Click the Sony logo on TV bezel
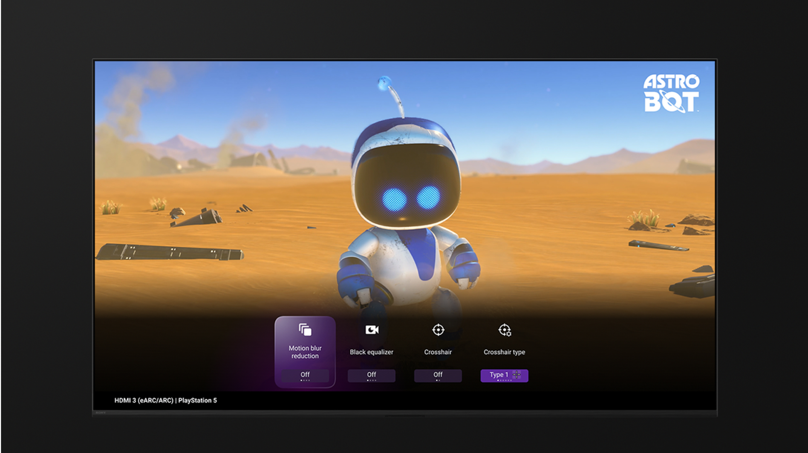Image resolution: width=808 pixels, height=453 pixels. point(100,413)
